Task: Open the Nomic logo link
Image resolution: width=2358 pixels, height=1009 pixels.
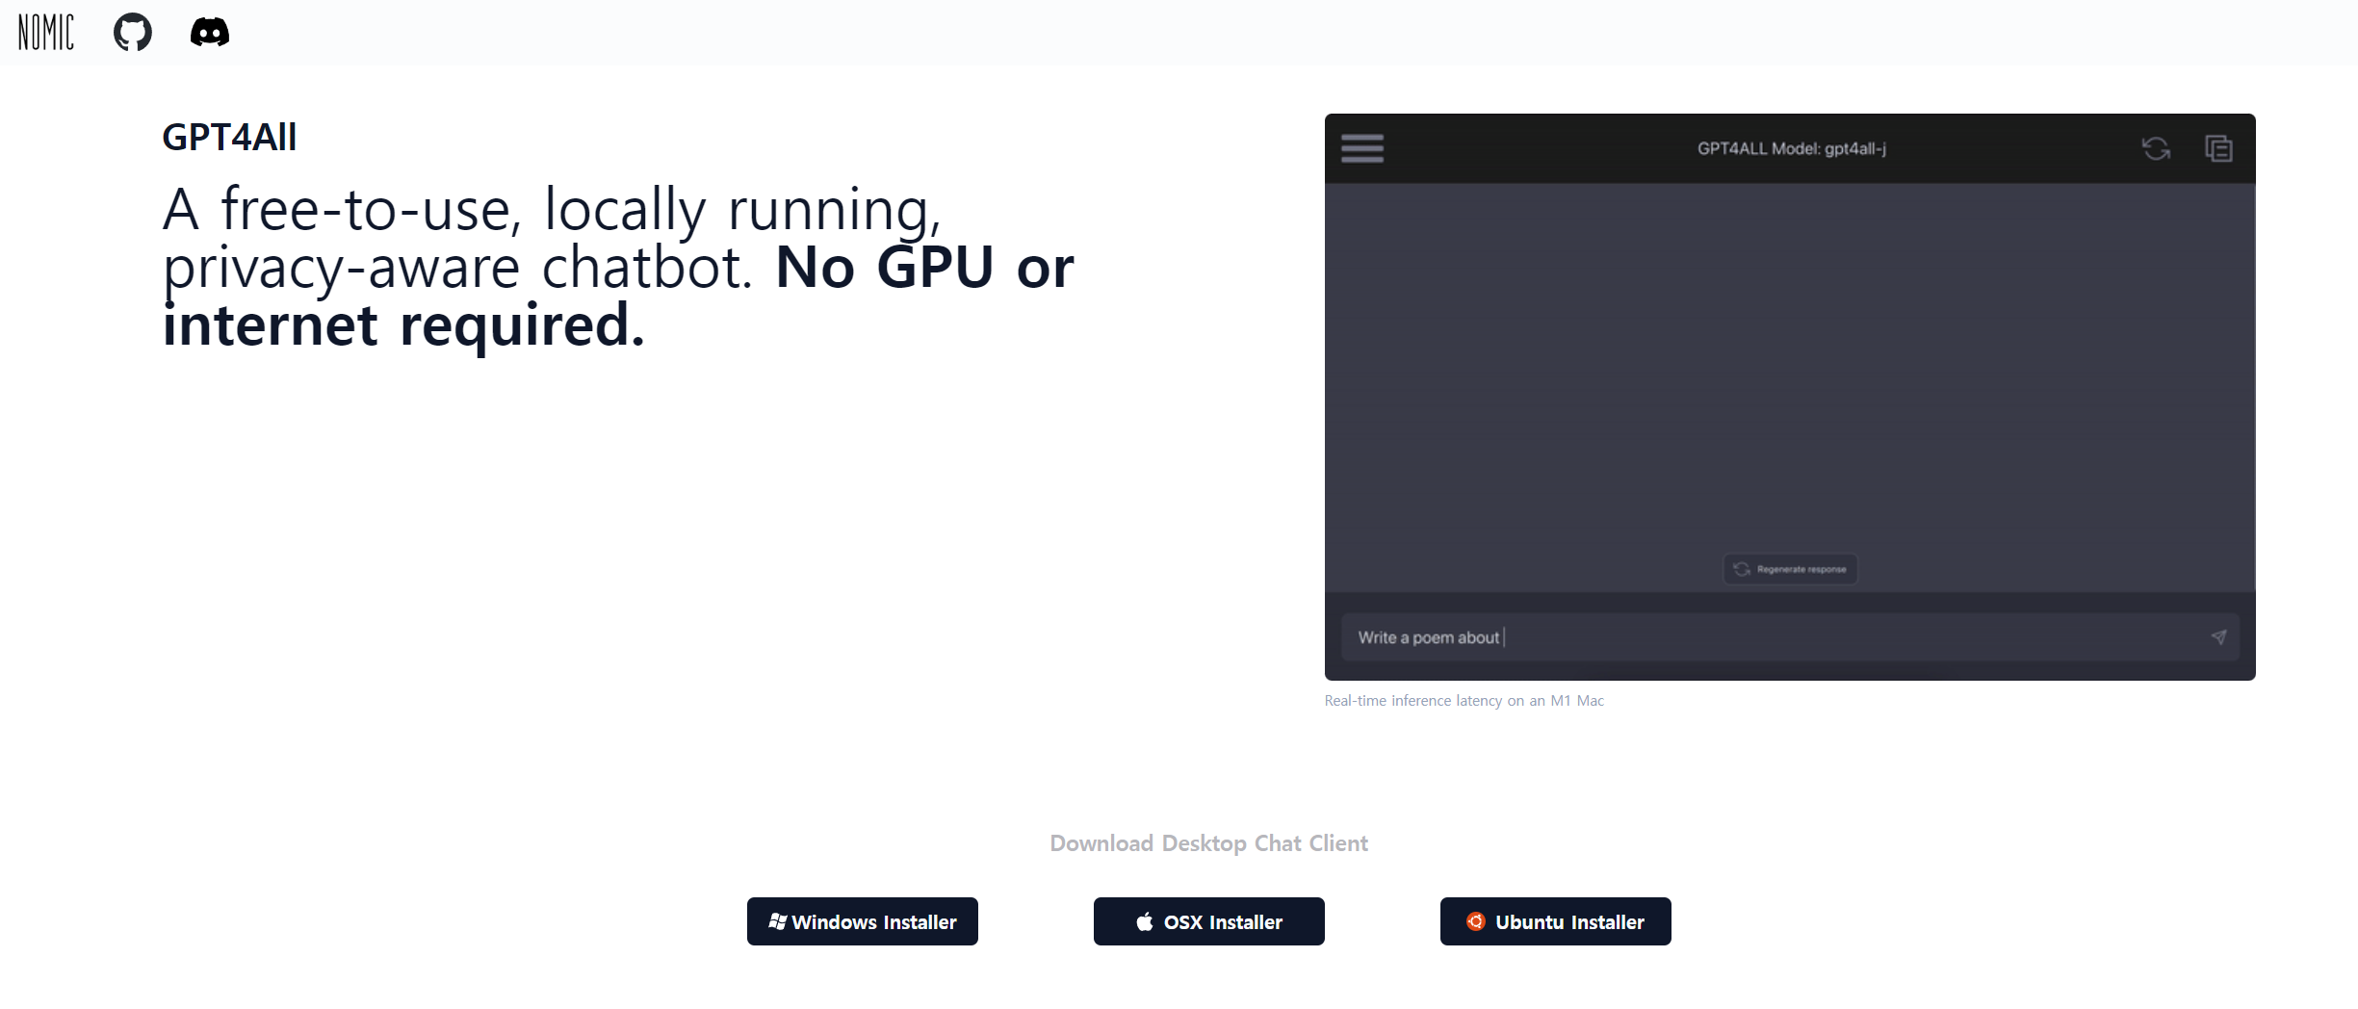Action: pyautogui.click(x=46, y=33)
